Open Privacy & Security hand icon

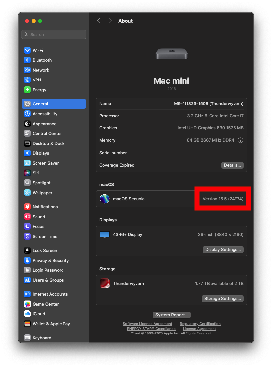click(x=27, y=260)
